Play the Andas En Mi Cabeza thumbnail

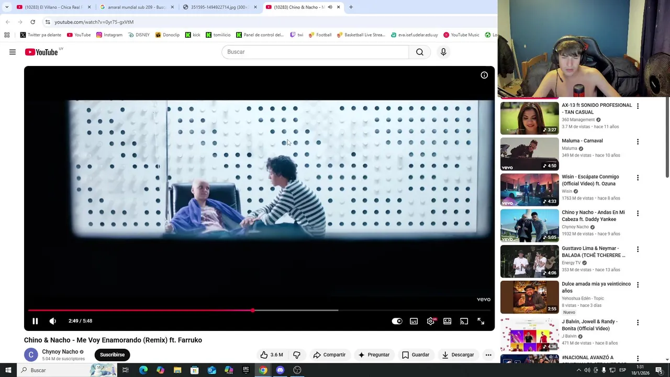pos(529,226)
